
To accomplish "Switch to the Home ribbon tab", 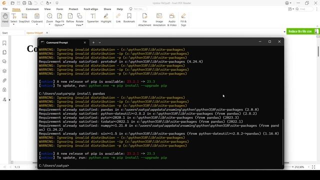I will click(x=16, y=9).
